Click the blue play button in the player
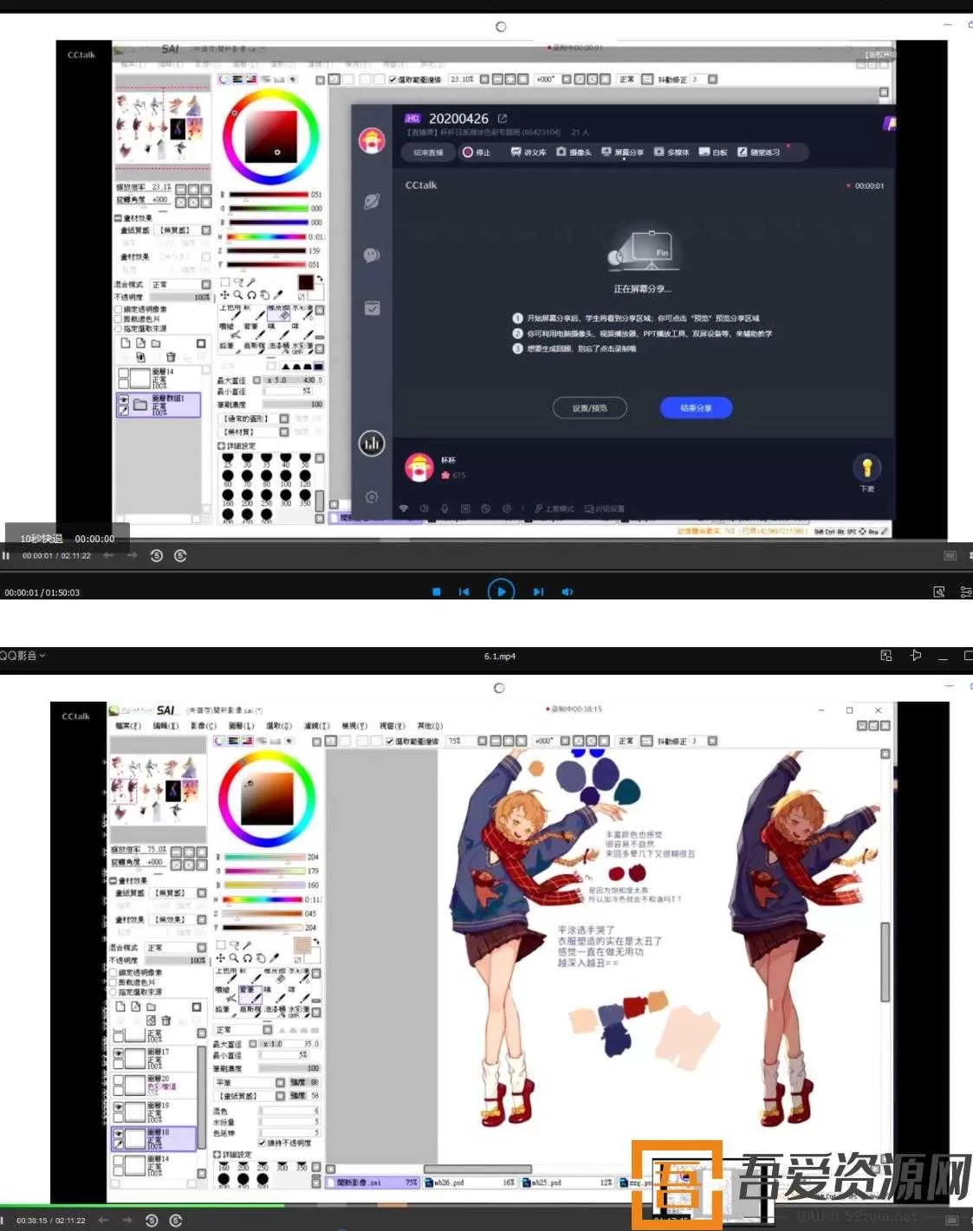 pos(501,592)
